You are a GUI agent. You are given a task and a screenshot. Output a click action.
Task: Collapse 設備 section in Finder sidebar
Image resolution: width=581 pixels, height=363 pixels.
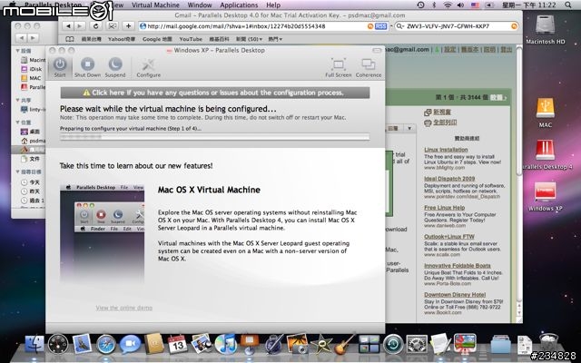[17, 51]
